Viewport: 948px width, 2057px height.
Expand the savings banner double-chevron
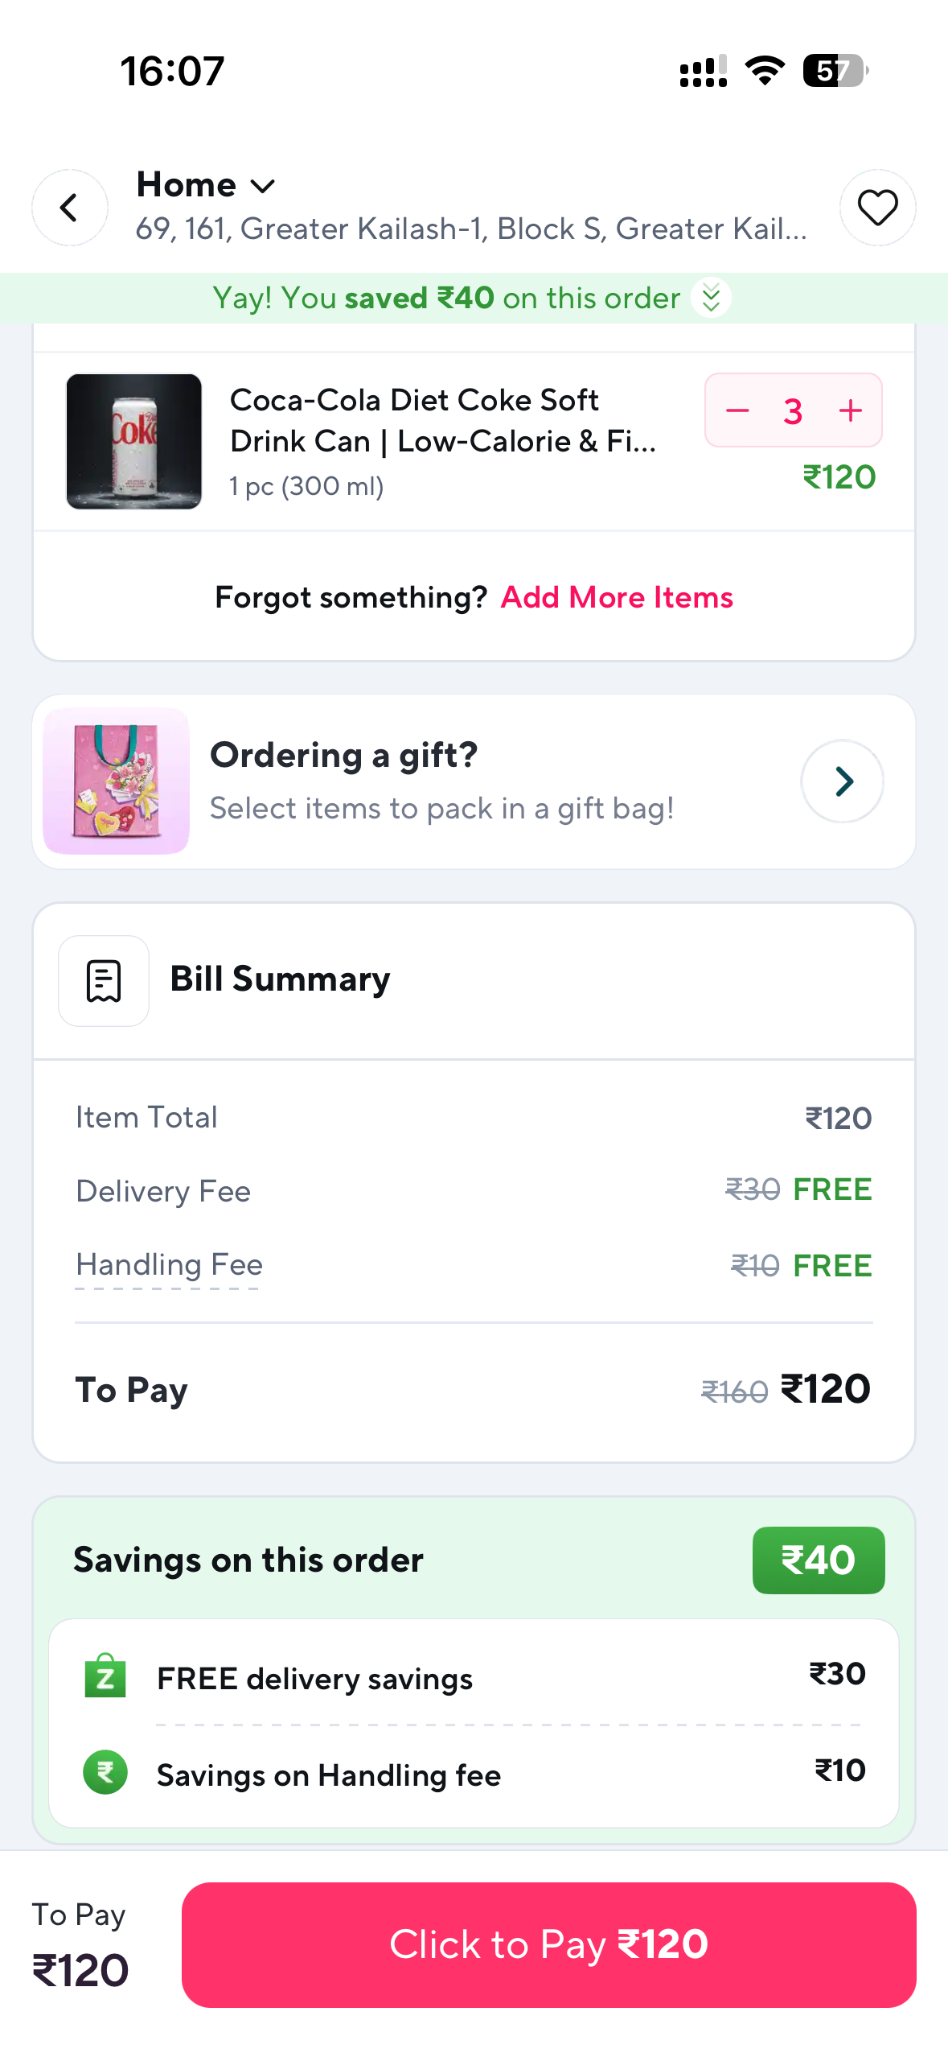711,298
